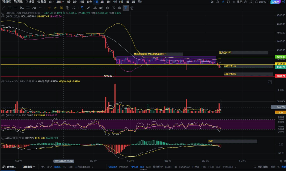Switch to the 4时 timeframe
Viewport: 286px width, 171px height.
click(x=115, y=2)
